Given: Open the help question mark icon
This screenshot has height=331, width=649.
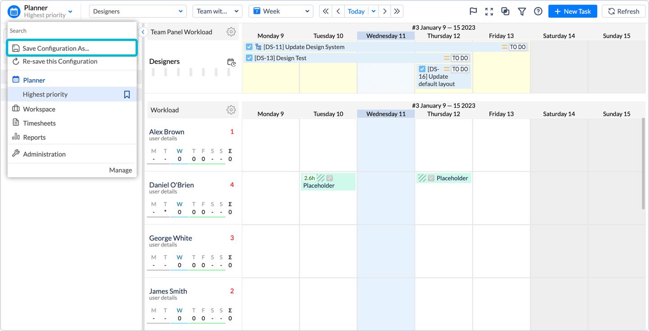Looking at the screenshot, I should click(538, 11).
